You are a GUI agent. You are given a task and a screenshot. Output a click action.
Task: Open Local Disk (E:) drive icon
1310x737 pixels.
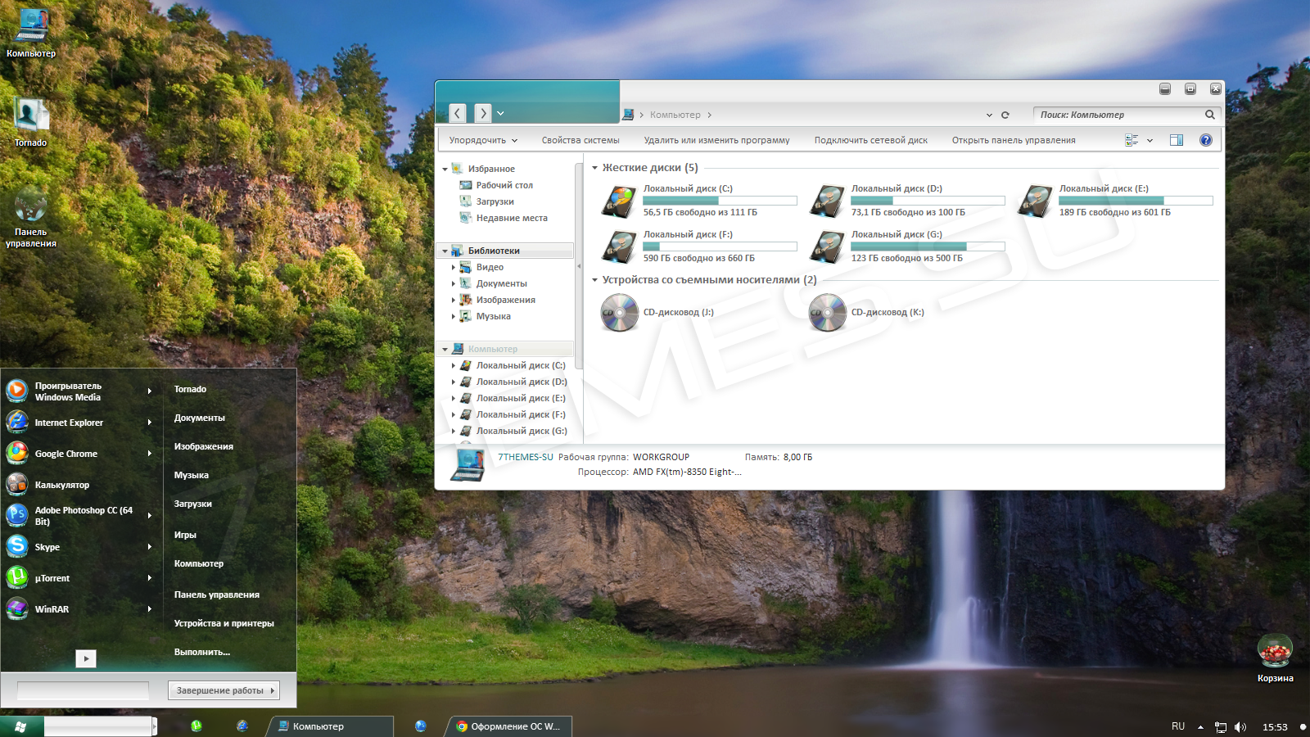pos(1036,201)
